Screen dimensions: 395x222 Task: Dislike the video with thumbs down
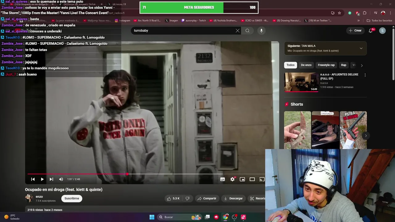[187, 198]
